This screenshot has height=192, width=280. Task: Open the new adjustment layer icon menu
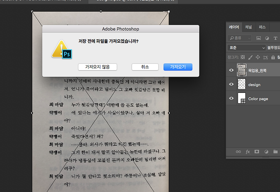266,152
